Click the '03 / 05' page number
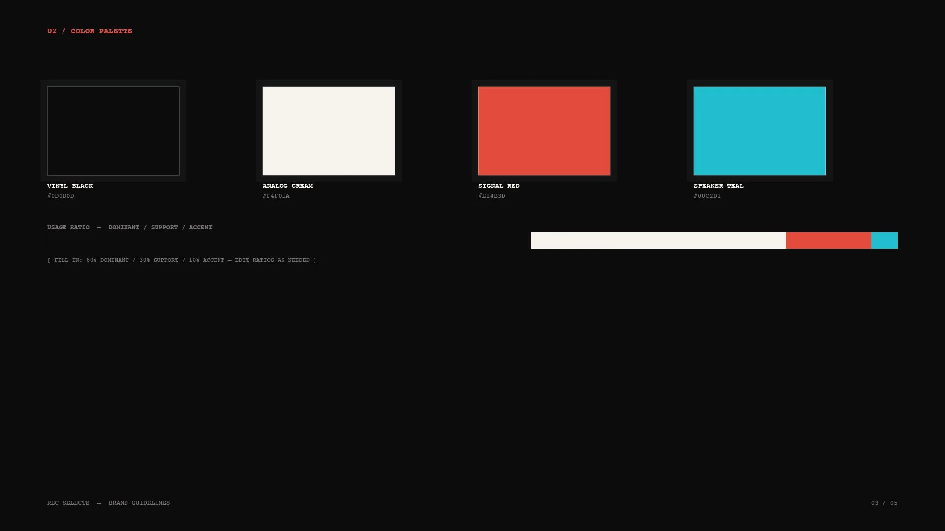 click(x=884, y=503)
